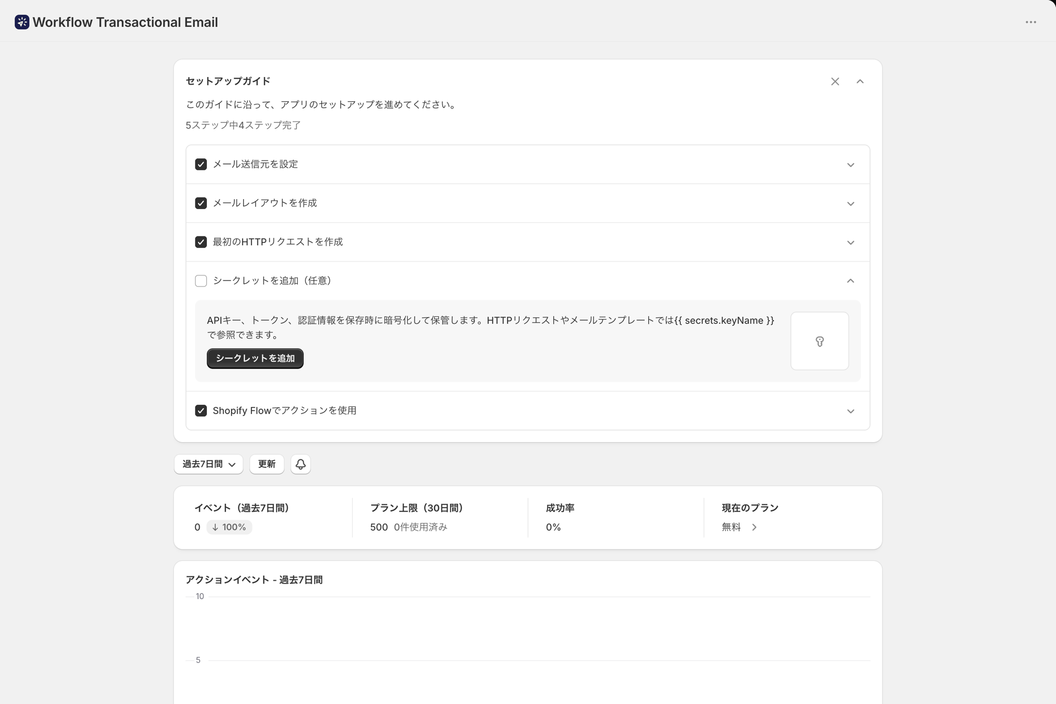Expand the メール送信元を設定 step

(850, 165)
